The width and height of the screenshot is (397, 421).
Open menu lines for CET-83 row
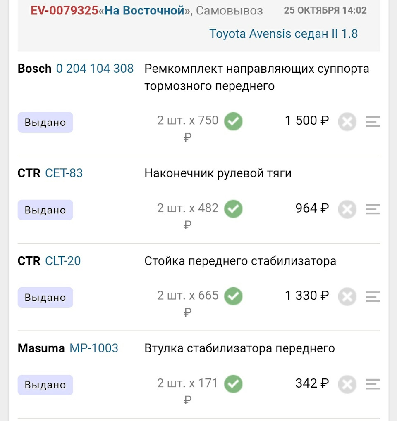pos(373,209)
